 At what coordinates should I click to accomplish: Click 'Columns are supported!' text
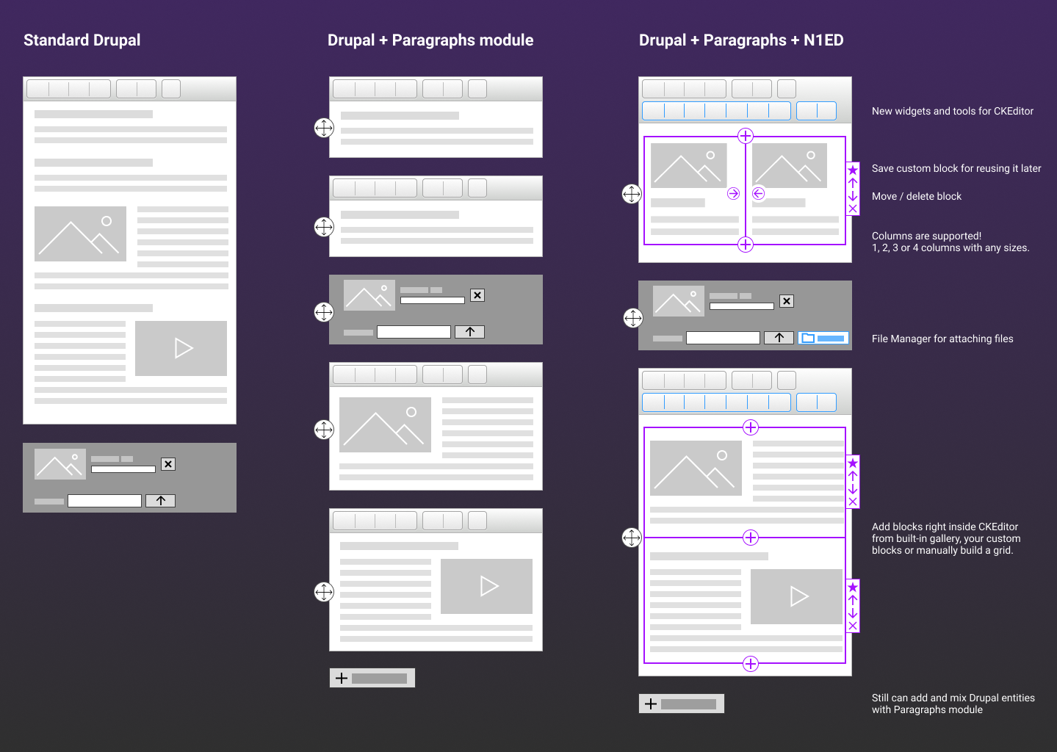926,236
